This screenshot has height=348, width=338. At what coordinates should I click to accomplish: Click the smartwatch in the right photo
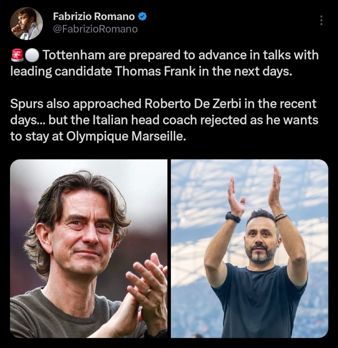233,217
